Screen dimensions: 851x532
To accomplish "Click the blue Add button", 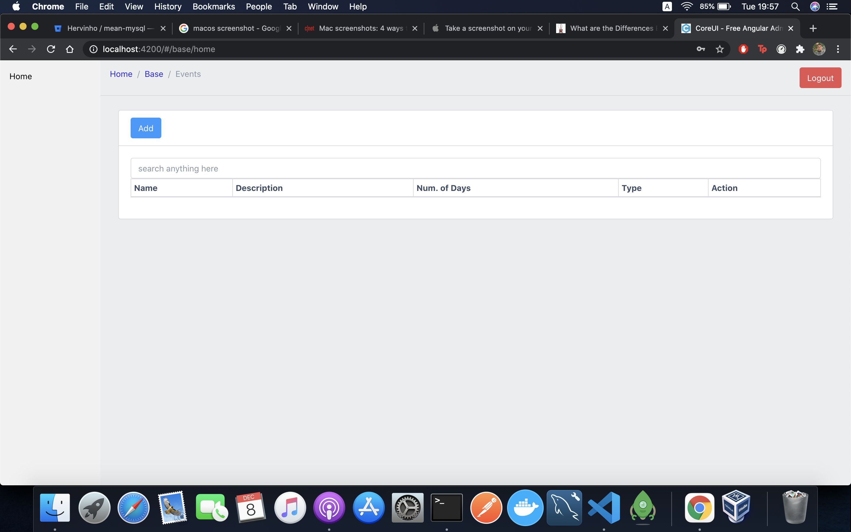I will click(146, 128).
